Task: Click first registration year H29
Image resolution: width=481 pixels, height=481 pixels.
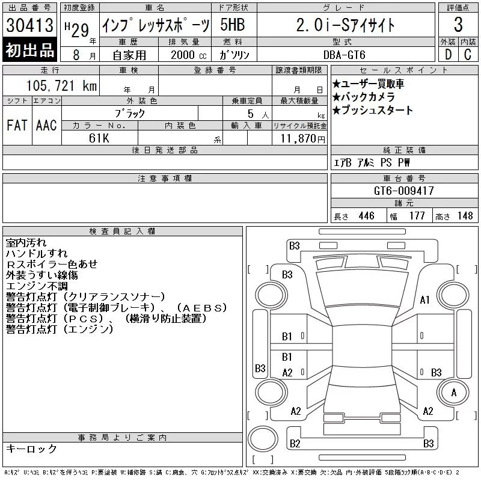Action: point(77,29)
